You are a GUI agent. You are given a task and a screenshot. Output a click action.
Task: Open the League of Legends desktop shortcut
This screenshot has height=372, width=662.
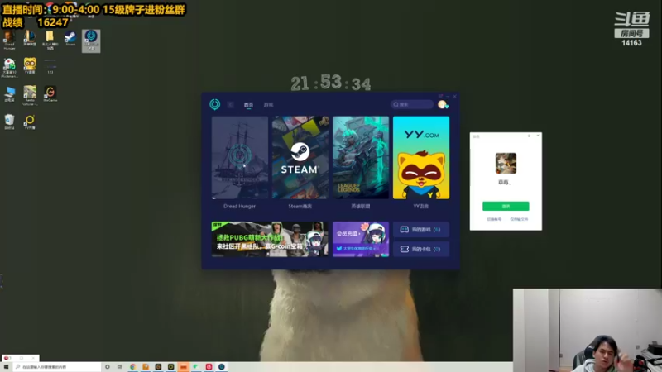click(30, 39)
